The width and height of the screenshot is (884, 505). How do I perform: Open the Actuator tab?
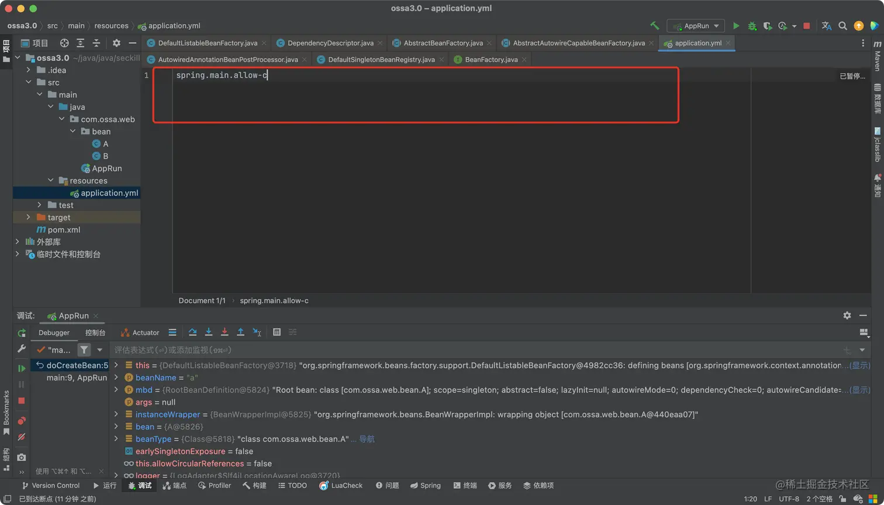[x=140, y=333]
